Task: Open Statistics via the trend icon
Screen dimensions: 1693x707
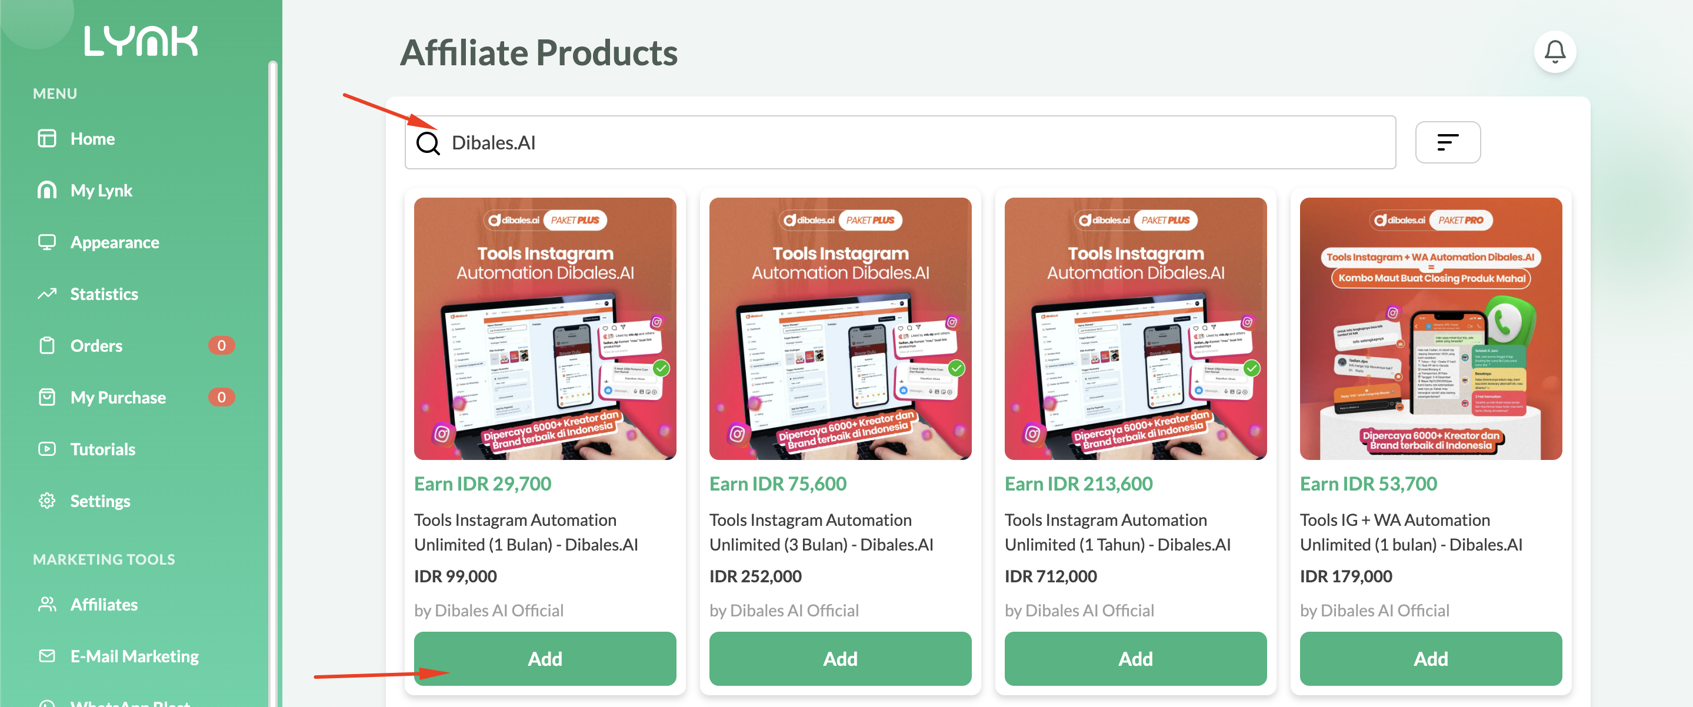Action: pos(46,294)
